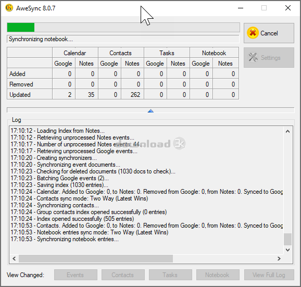Click log line 'Saving index (1030 entries)...'
Viewport: 301px width, 287px height.
(x=59, y=185)
